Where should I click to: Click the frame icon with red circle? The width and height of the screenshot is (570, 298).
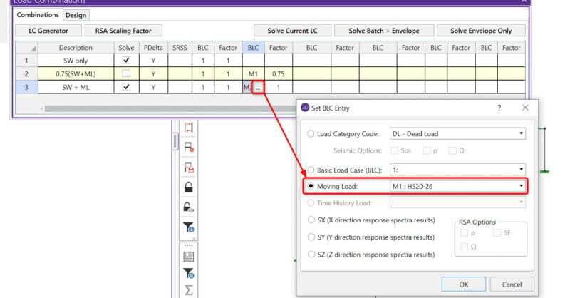pyautogui.click(x=190, y=148)
